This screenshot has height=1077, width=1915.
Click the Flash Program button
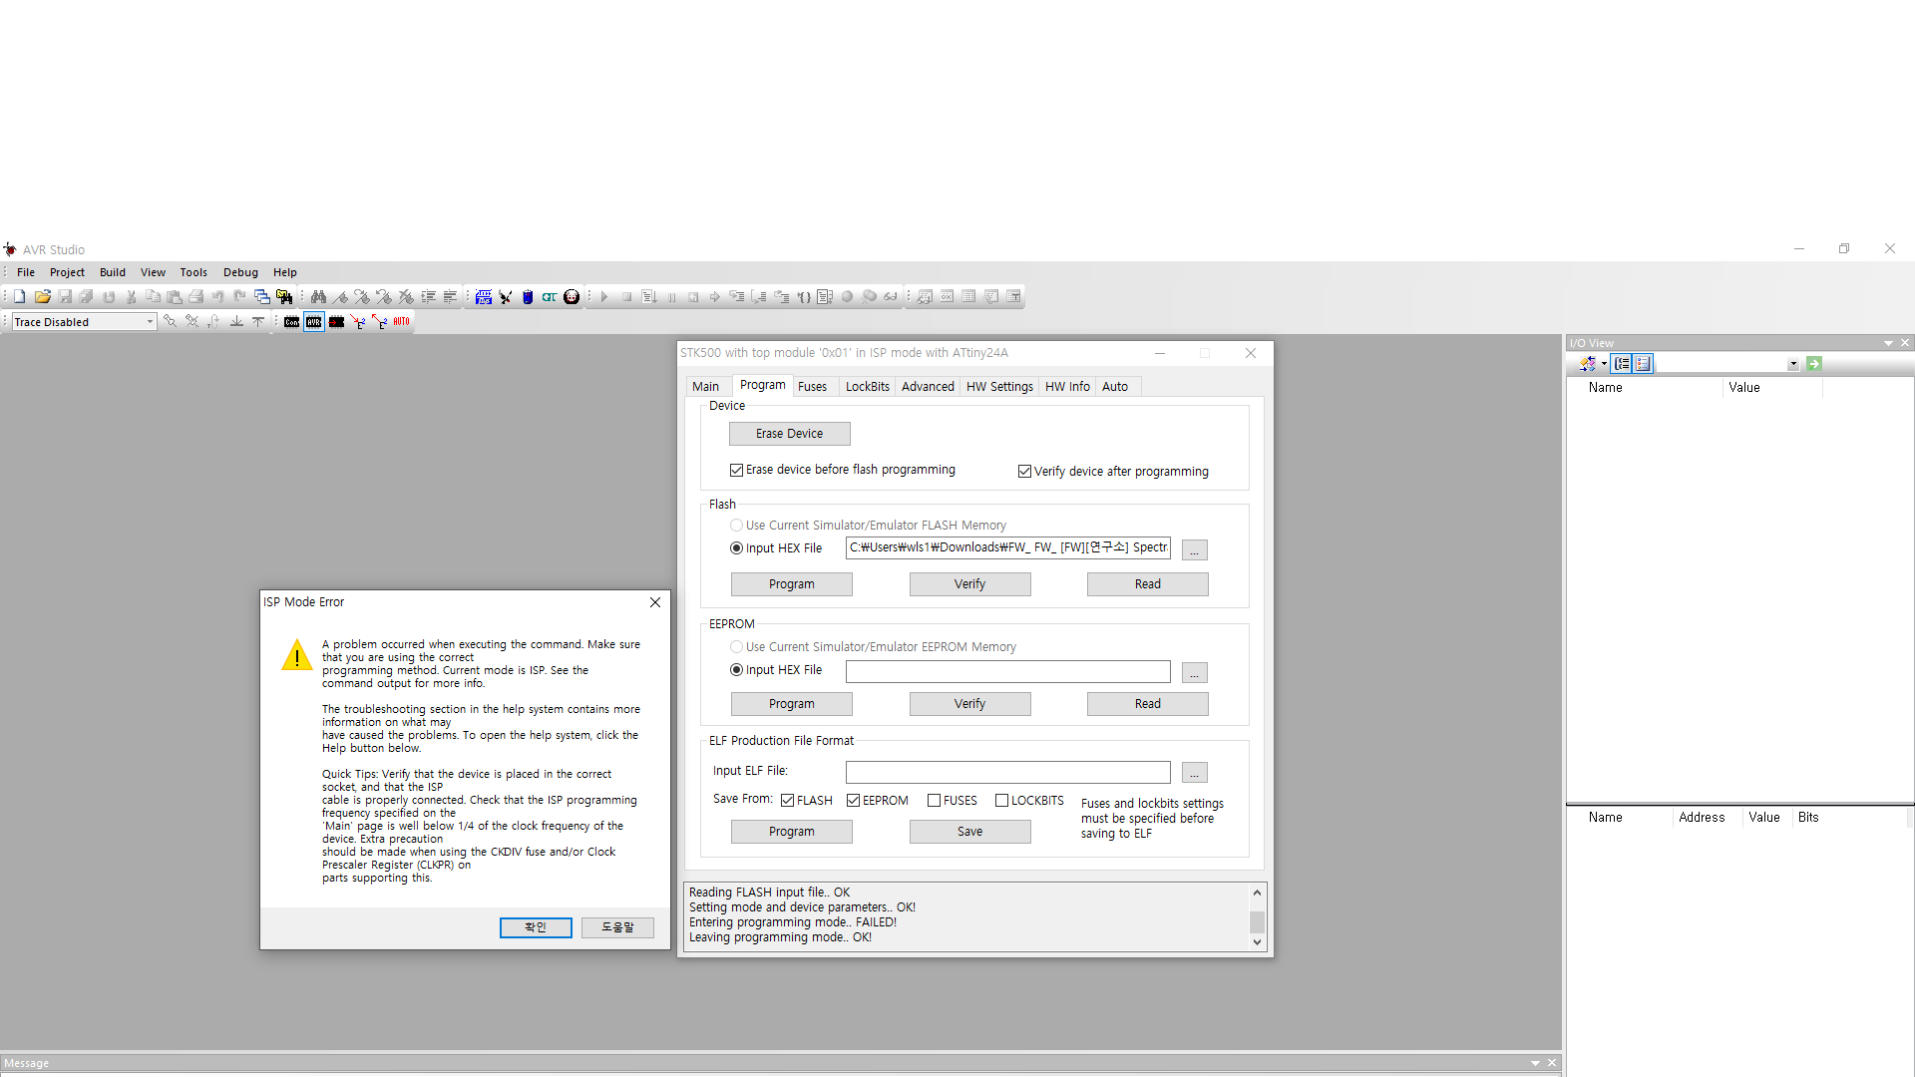(791, 584)
